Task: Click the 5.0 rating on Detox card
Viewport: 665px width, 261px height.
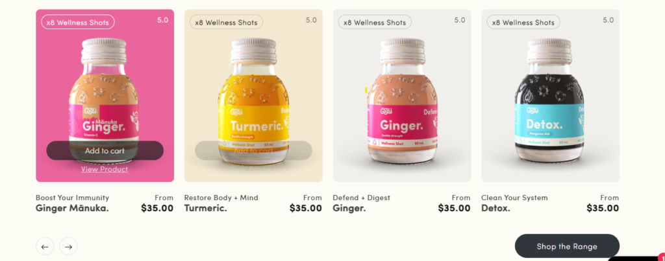Action: click(608, 20)
